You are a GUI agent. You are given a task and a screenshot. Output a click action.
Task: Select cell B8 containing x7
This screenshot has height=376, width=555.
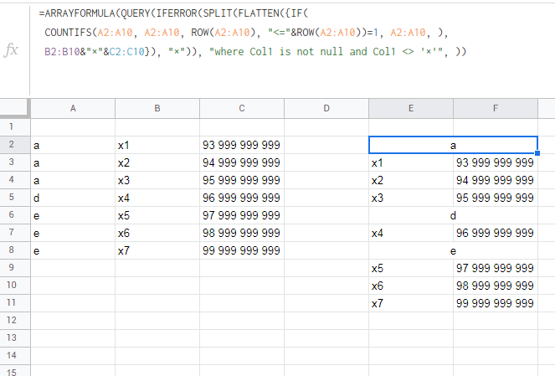pos(157,250)
